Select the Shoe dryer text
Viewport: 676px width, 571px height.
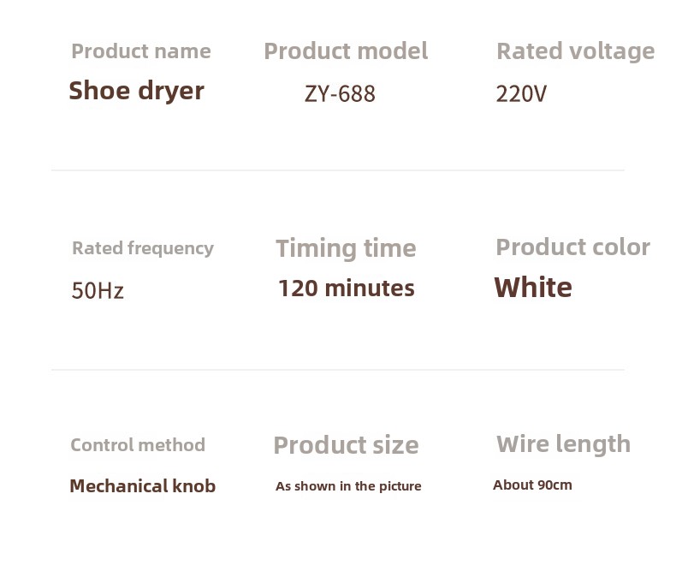pos(136,91)
